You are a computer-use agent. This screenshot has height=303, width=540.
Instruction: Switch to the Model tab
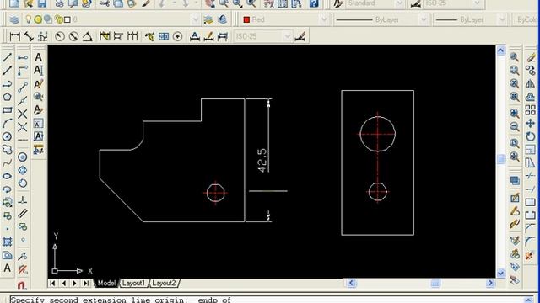[x=106, y=283]
